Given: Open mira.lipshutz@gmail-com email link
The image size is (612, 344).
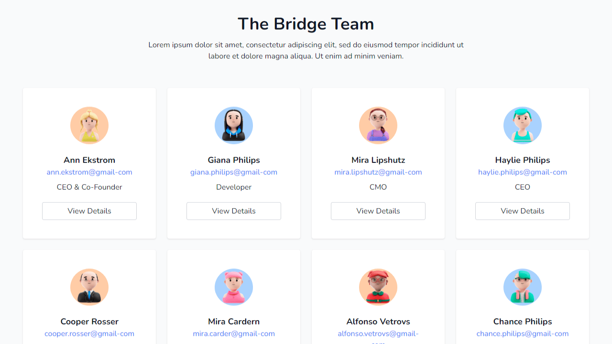Looking at the screenshot, I should click(x=378, y=172).
